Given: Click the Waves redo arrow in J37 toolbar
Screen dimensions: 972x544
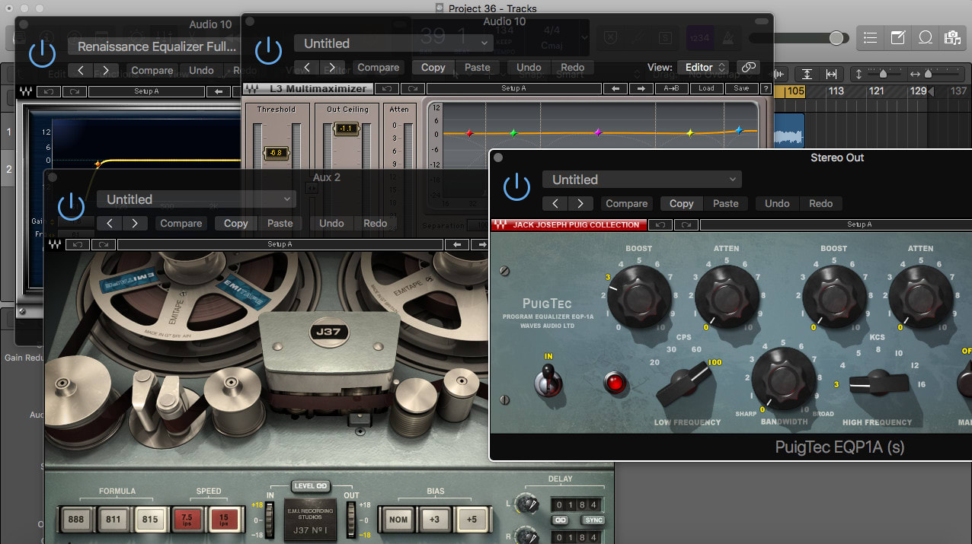Looking at the screenshot, I should [103, 244].
